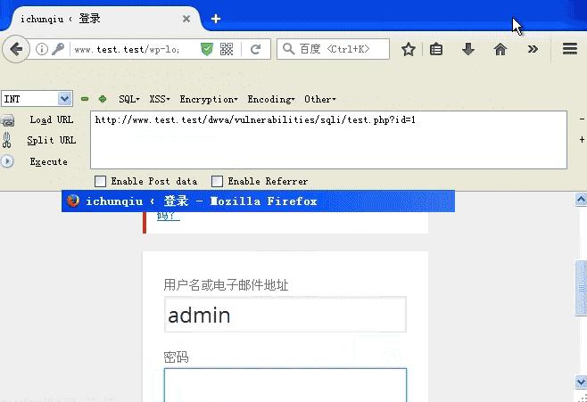Open the Encoding menu
587x402 pixels.
point(271,99)
